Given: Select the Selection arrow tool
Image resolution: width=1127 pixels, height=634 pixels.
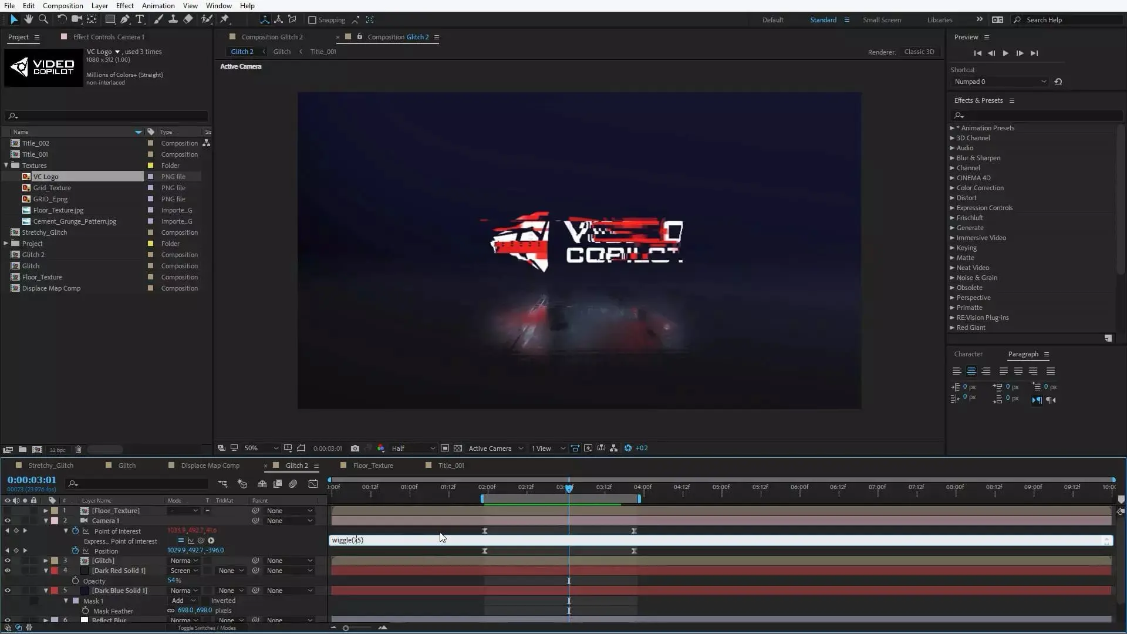Looking at the screenshot, I should point(14,19).
